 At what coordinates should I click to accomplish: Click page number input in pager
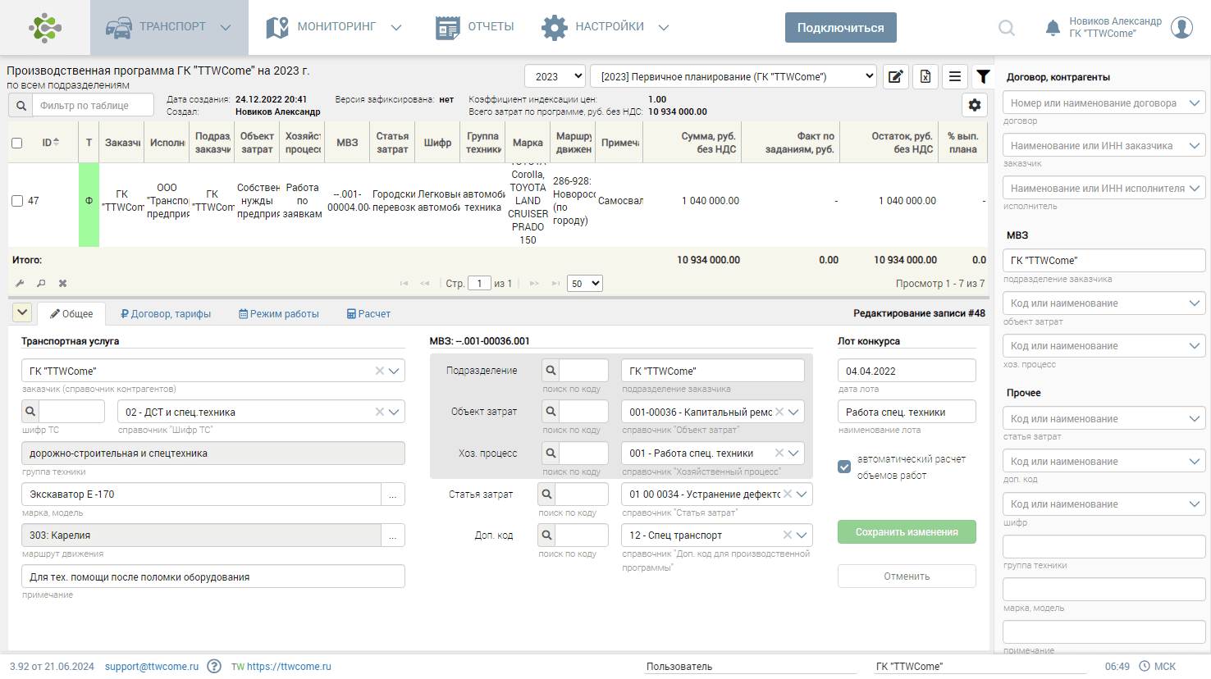point(479,283)
